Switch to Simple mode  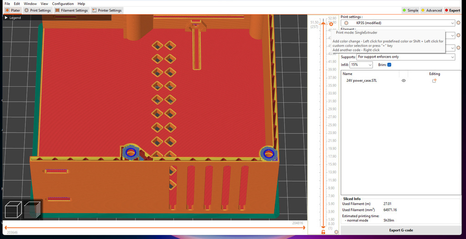click(x=410, y=10)
